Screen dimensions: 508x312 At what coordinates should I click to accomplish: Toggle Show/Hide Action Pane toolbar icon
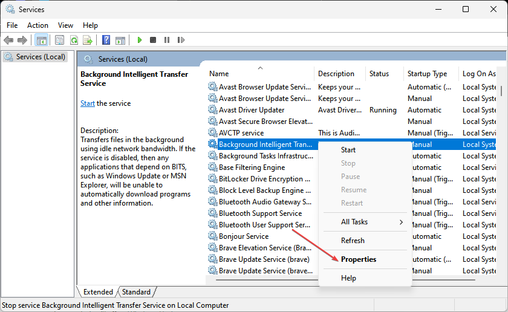(120, 40)
